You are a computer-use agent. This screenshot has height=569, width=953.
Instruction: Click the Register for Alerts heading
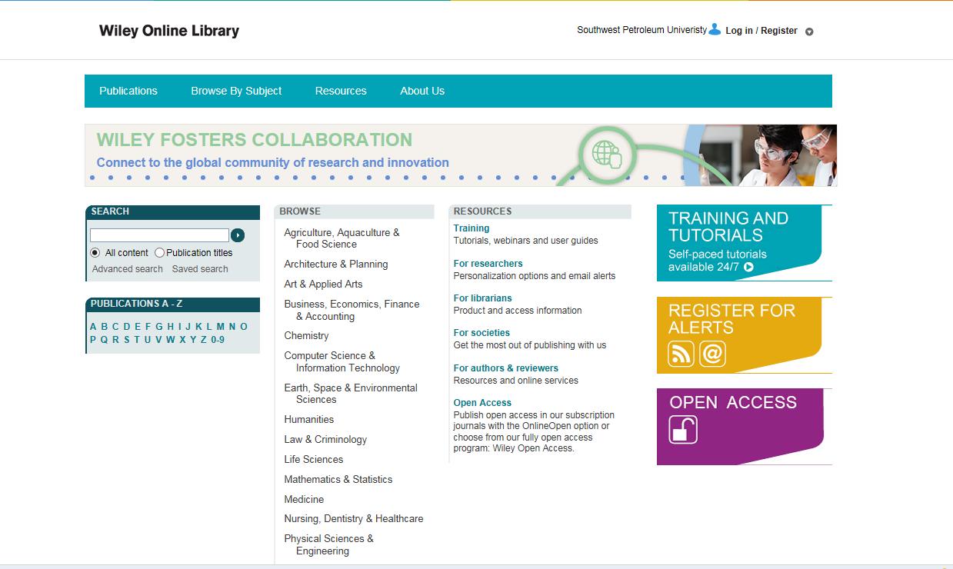731,319
